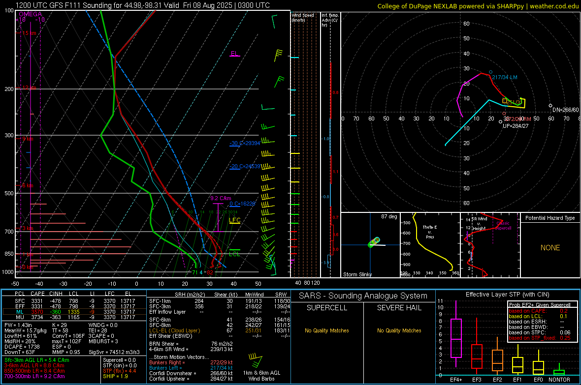Click the BRN Shear = row
The image size is (581, 385).
pyautogui.click(x=191, y=344)
